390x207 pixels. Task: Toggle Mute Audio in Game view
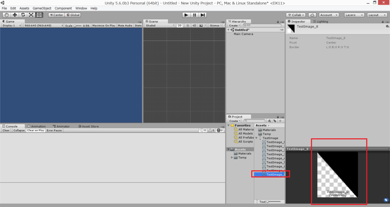point(125,25)
